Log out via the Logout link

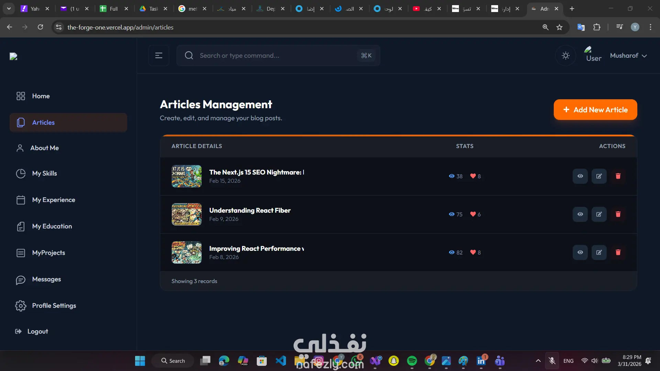pyautogui.click(x=37, y=331)
